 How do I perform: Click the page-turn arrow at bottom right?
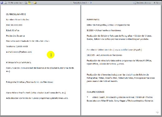[157, 112]
